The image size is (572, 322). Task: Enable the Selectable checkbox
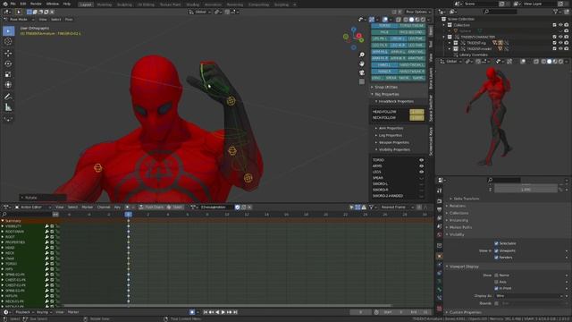pos(496,243)
